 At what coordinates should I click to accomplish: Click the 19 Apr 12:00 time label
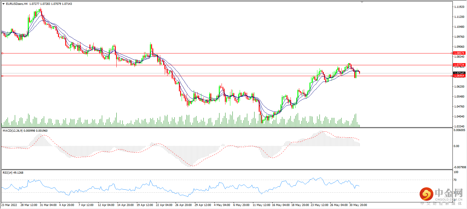[144, 205]
